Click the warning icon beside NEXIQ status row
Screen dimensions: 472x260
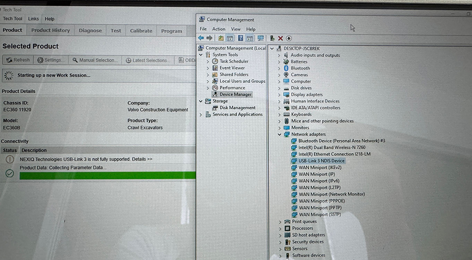tap(9, 159)
